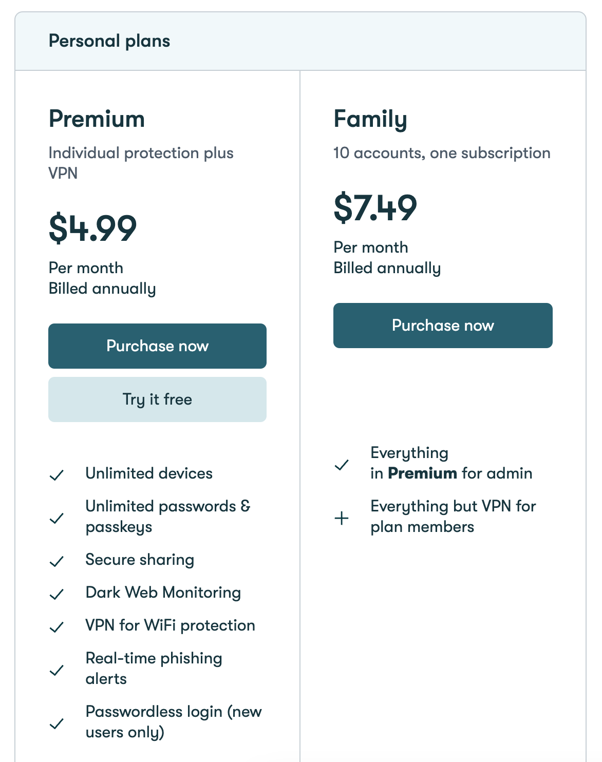Image resolution: width=602 pixels, height=762 pixels.
Task: Click the $4.99 Premium price
Action: (x=93, y=228)
